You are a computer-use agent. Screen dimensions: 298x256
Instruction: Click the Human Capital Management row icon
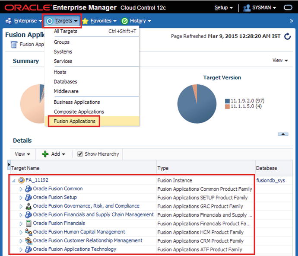click(x=29, y=232)
